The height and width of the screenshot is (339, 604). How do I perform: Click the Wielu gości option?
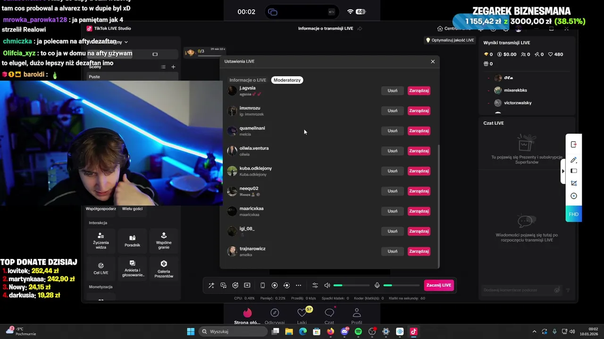coord(132,209)
